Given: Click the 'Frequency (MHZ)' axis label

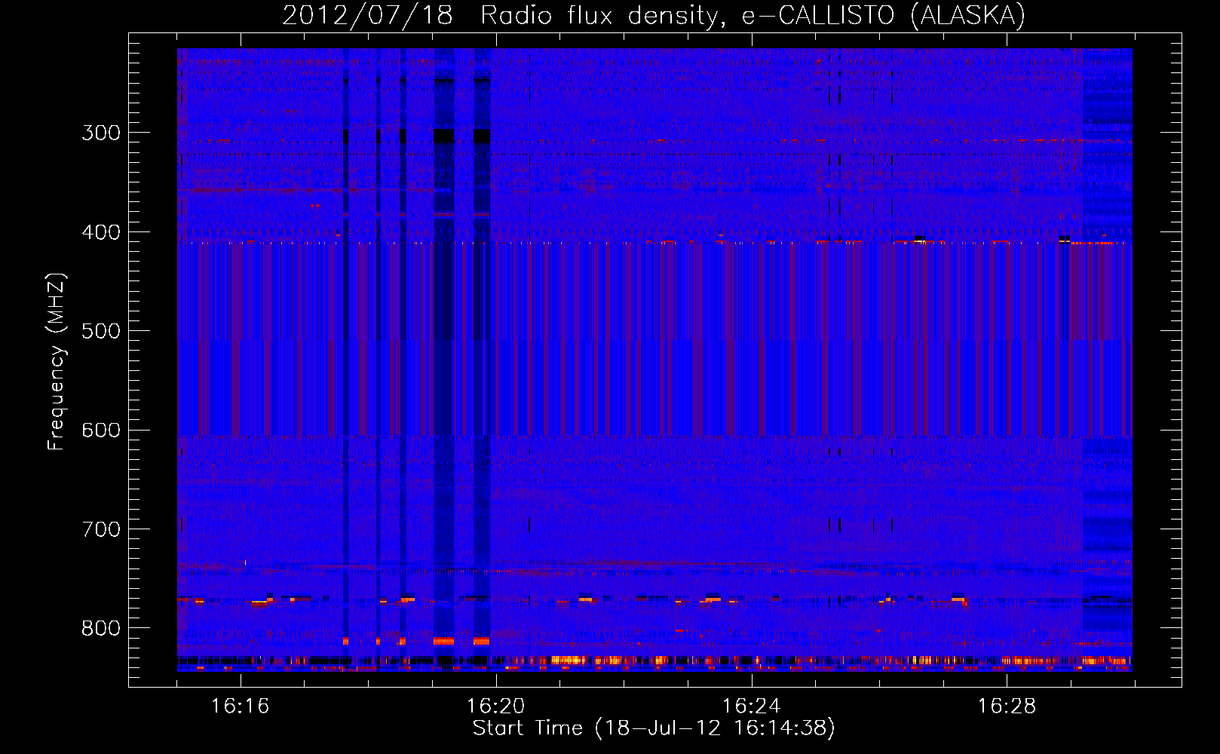Looking at the screenshot, I should pyautogui.click(x=57, y=361).
